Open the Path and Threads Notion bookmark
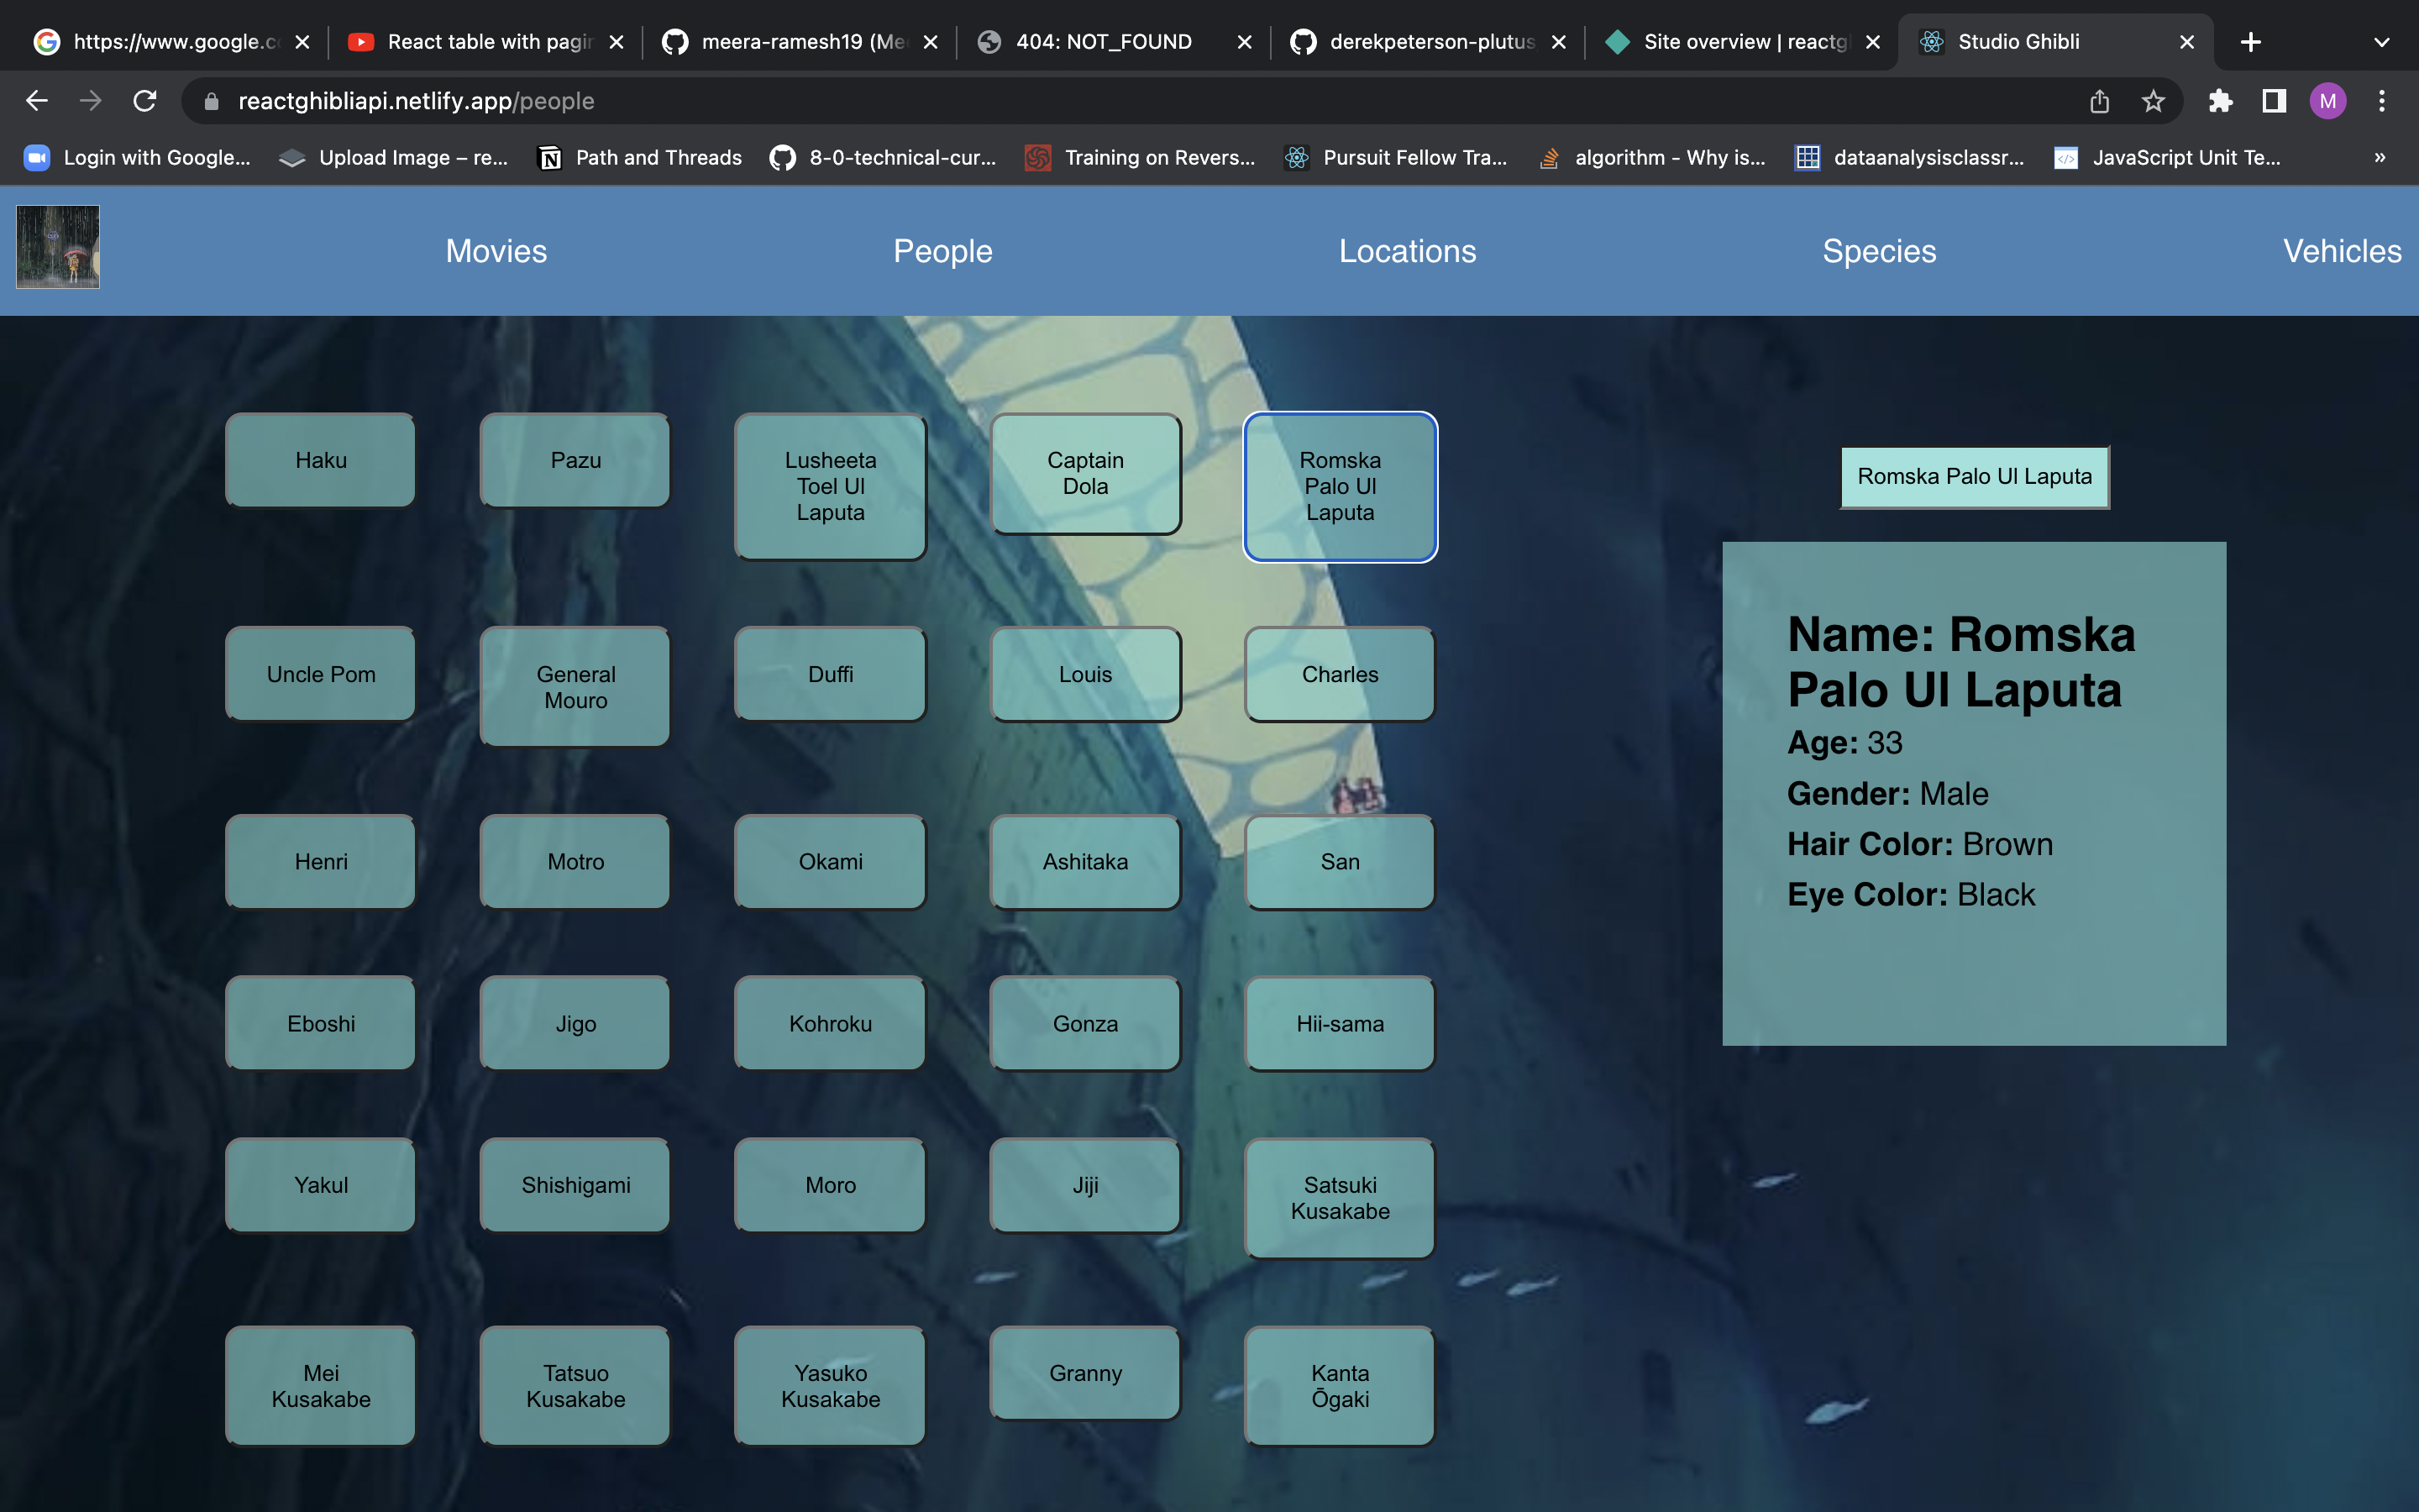This screenshot has height=1512, width=2419. click(x=640, y=157)
